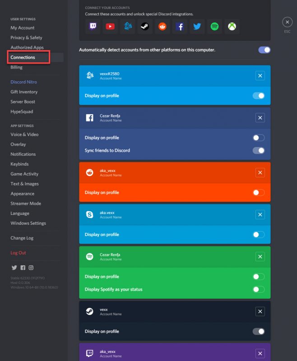Viewport: 297px width, 361px height.
Task: Click the Spotify logo on Cezar Renta card
Action: tap(89, 256)
